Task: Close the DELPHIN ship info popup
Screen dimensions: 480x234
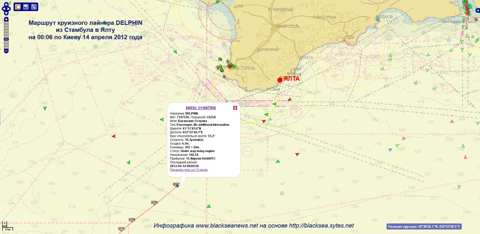Action: pos(235,108)
